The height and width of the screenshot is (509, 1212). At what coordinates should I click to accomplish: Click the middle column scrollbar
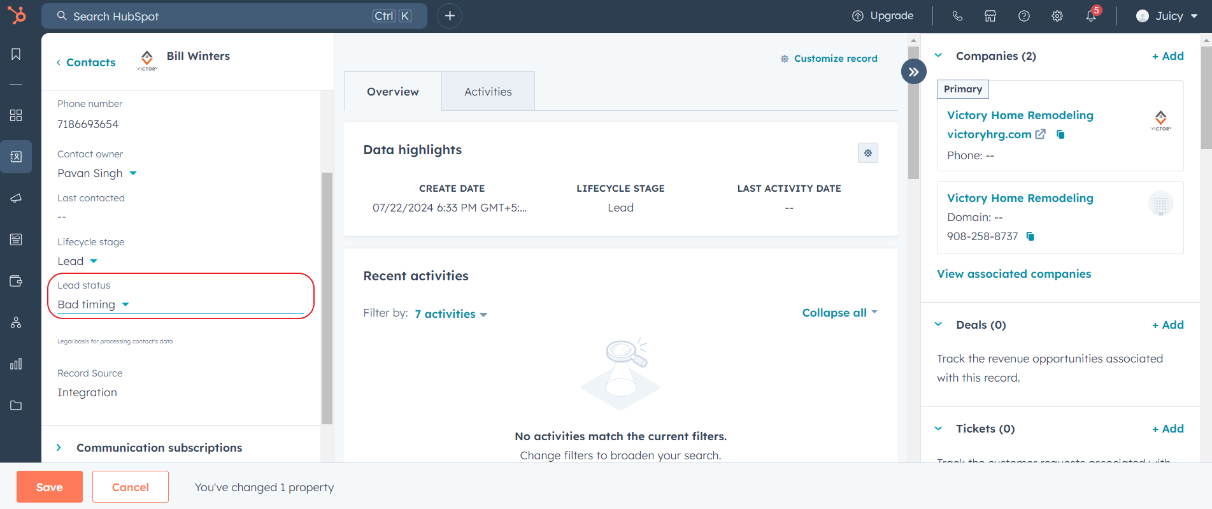tap(913, 112)
